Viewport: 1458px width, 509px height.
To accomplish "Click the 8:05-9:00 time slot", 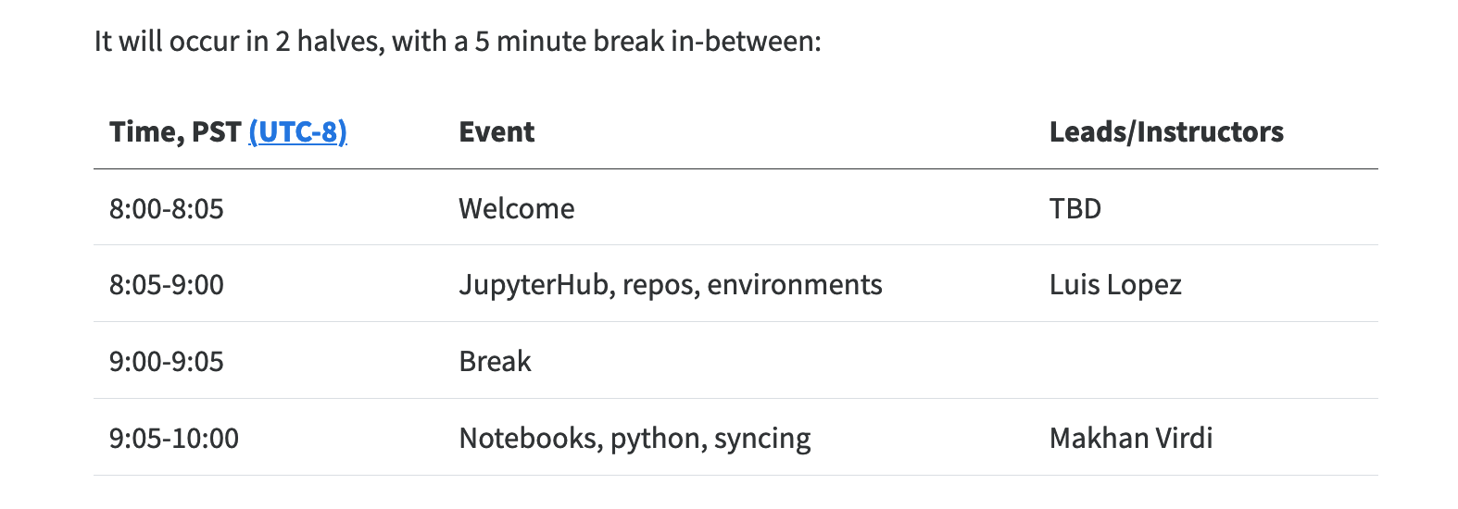I will pyautogui.click(x=167, y=285).
